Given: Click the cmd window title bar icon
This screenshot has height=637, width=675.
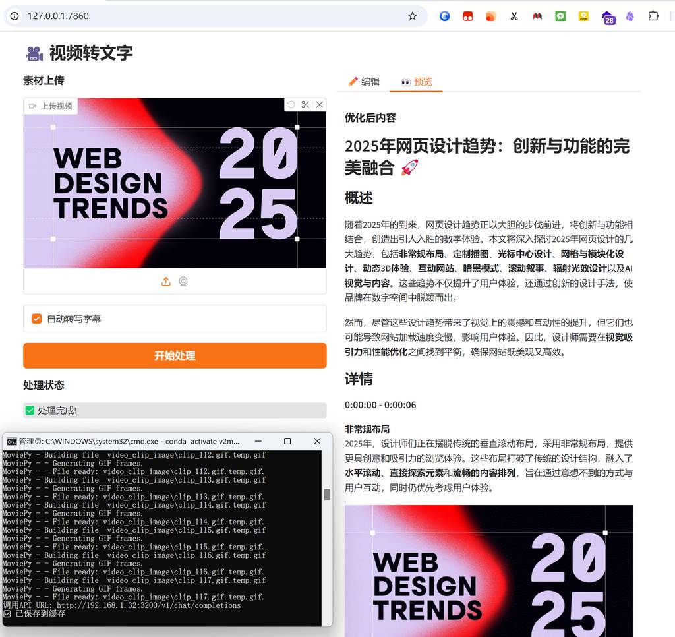Looking at the screenshot, I should tap(11, 441).
